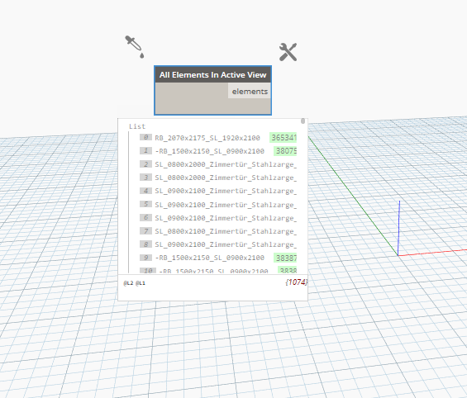The height and width of the screenshot is (398, 467).
Task: Click the green element ID tag on row 1
Action: click(285, 151)
